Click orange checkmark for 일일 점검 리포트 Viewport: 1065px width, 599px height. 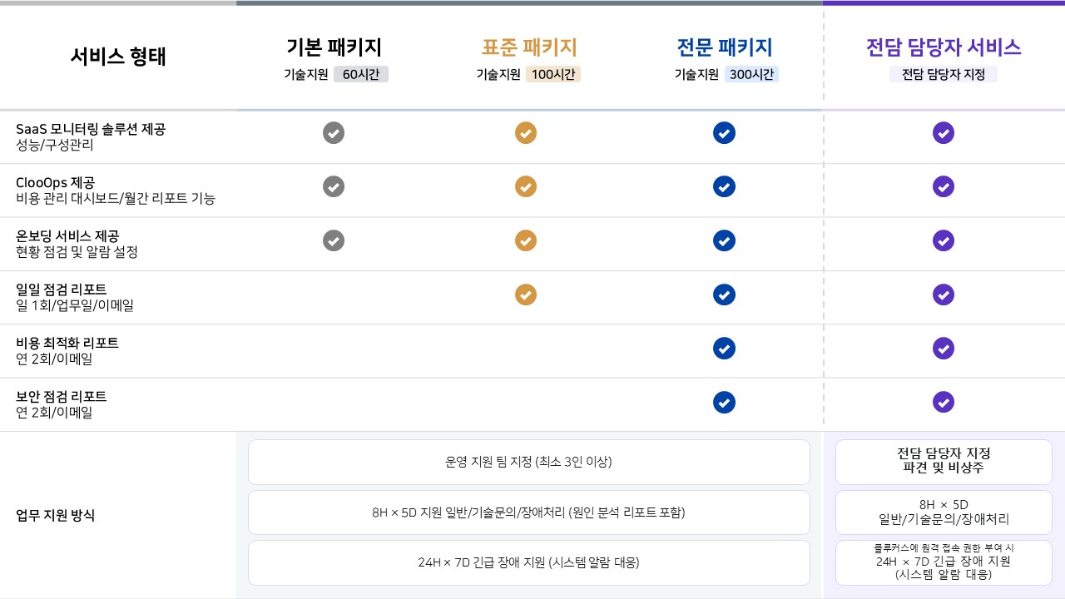pos(526,295)
